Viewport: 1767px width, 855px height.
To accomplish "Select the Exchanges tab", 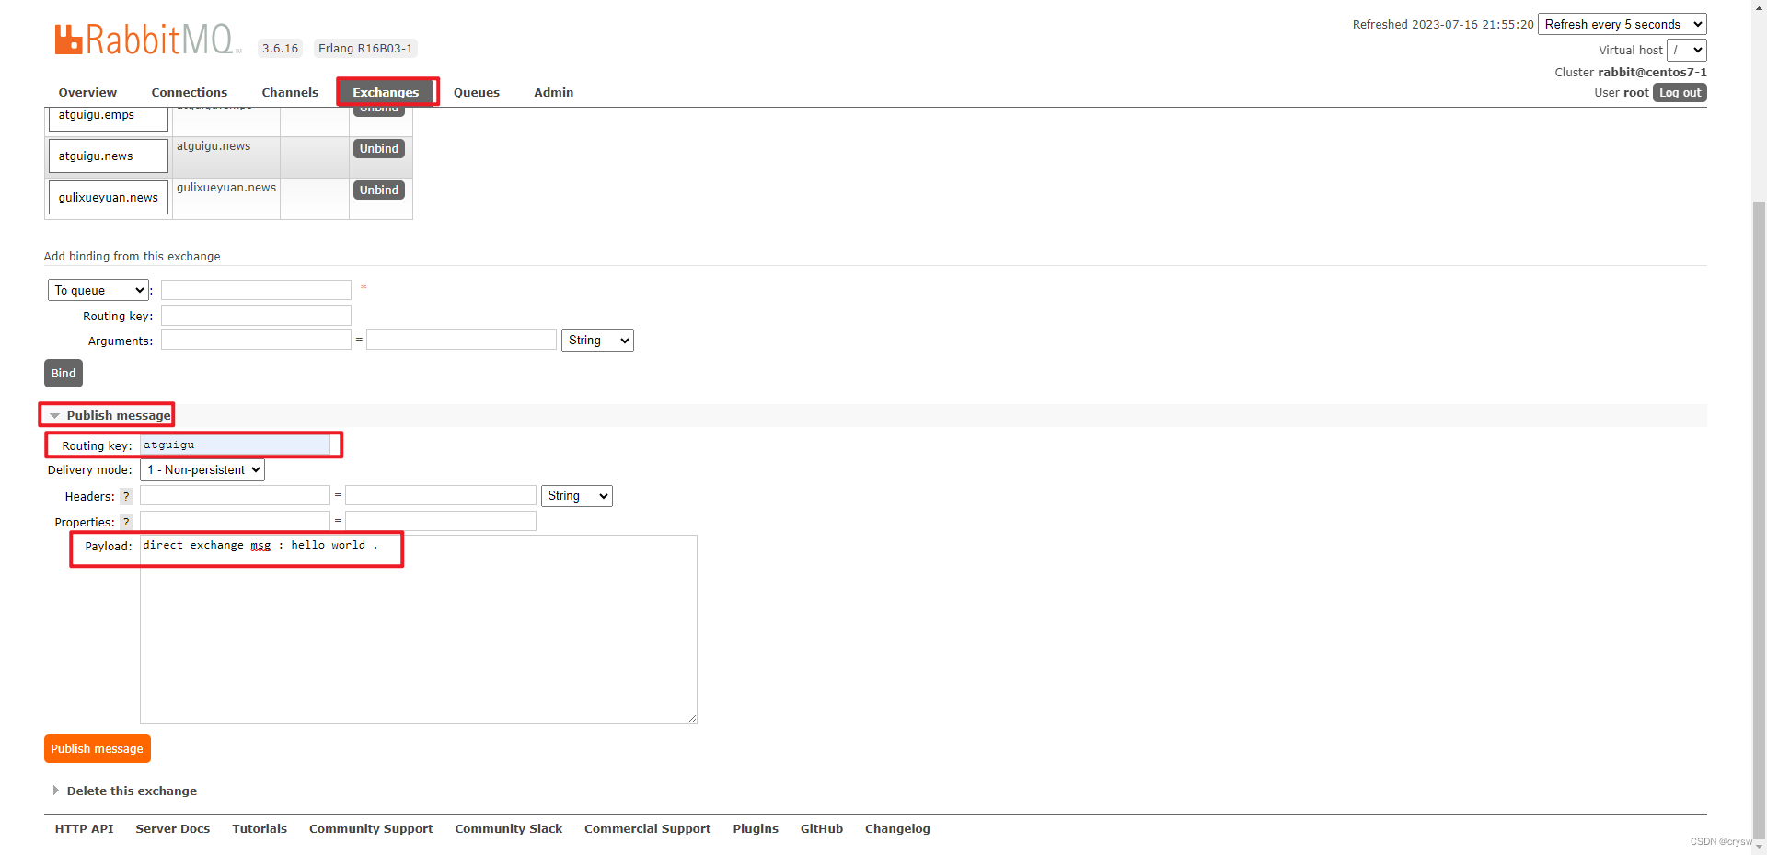I will pyautogui.click(x=386, y=92).
